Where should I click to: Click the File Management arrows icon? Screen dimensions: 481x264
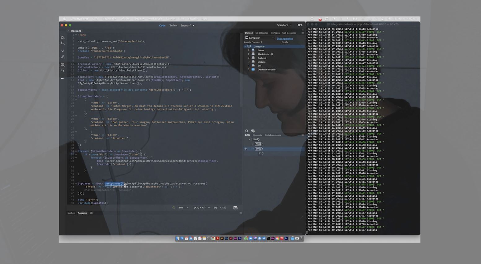63,43
